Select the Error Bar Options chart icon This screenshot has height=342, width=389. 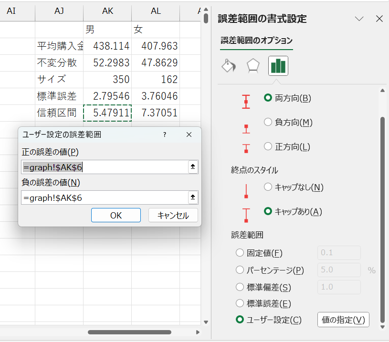pos(278,67)
